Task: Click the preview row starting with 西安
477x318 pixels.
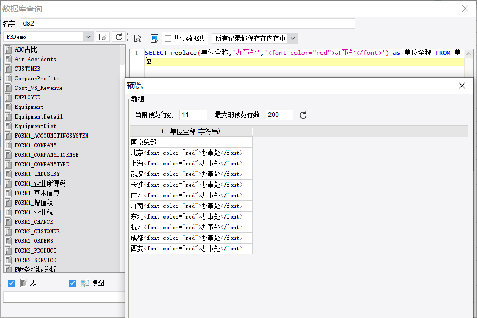Action: click(191, 248)
